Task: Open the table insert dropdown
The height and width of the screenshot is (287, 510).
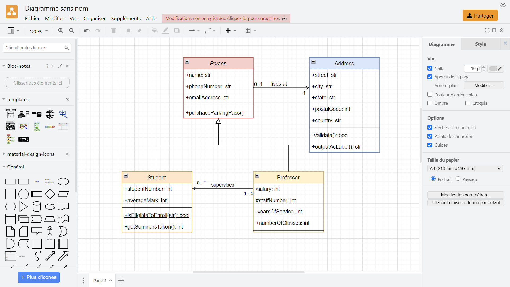Action: pyautogui.click(x=251, y=31)
